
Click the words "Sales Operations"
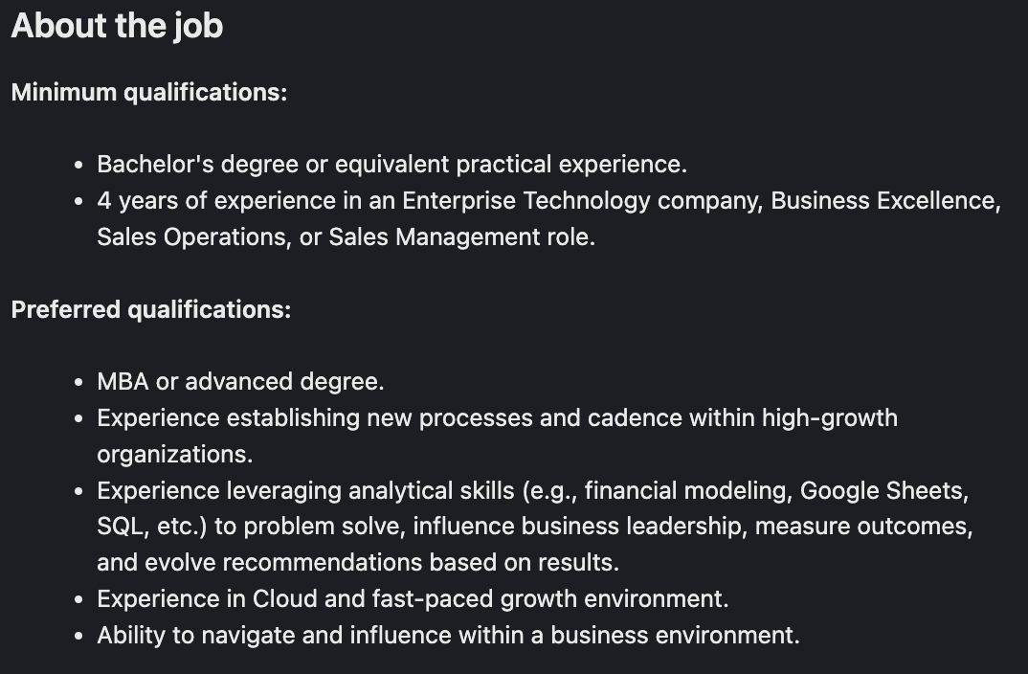tap(191, 237)
